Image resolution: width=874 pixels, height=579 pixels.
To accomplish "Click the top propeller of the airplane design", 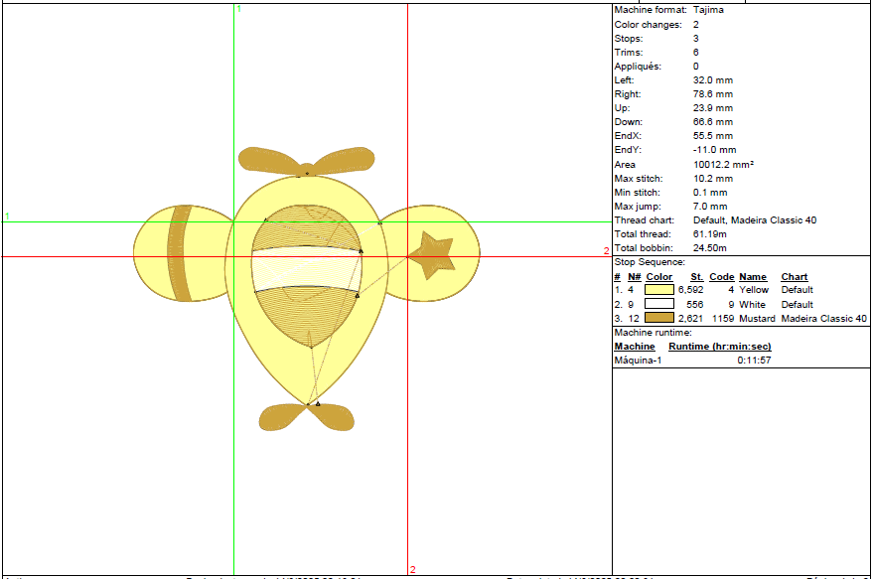I will pos(306,161).
